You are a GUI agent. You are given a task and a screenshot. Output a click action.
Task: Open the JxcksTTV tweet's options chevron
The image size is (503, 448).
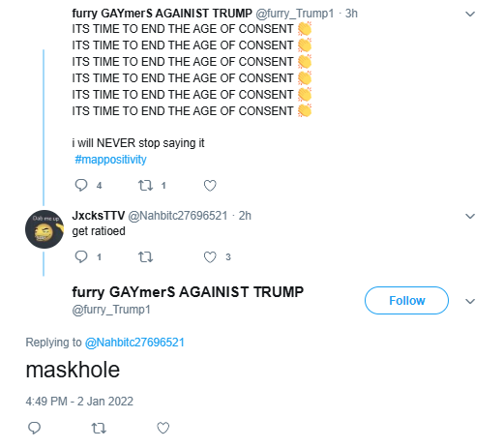click(x=470, y=216)
